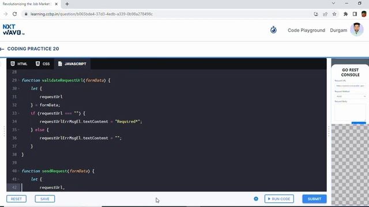
Task: Select the JavaScript tab
Action: tap(72, 64)
